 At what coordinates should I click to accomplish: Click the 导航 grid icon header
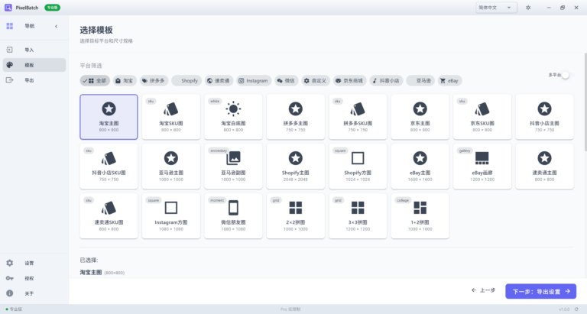(10, 26)
